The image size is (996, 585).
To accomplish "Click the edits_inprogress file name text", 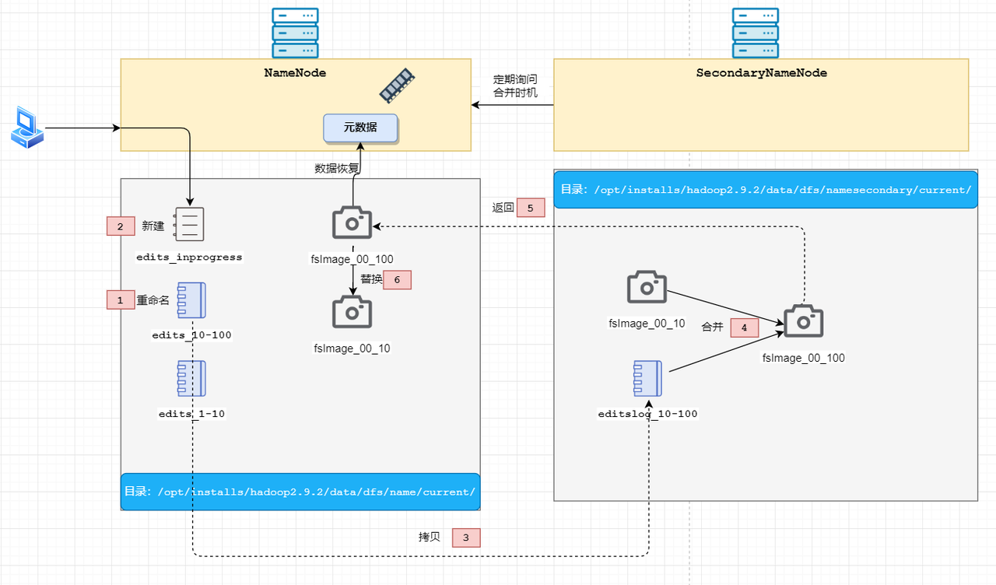I will (x=189, y=257).
